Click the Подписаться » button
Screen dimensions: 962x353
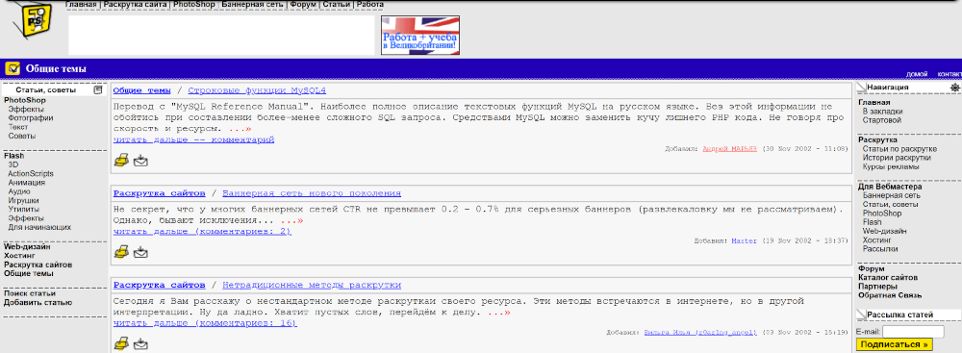[x=894, y=344]
